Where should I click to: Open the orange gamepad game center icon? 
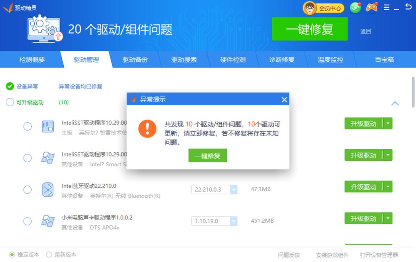click(371, 6)
